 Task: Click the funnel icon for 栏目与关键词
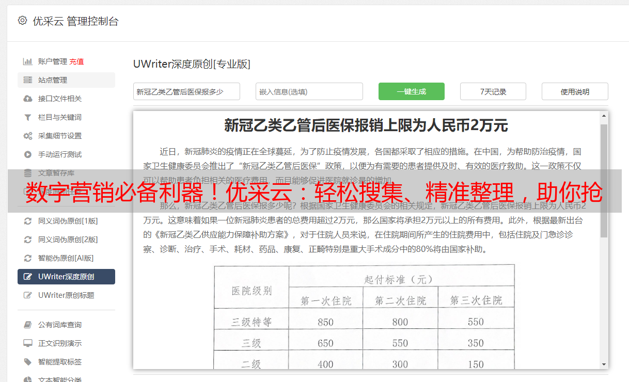tap(28, 117)
